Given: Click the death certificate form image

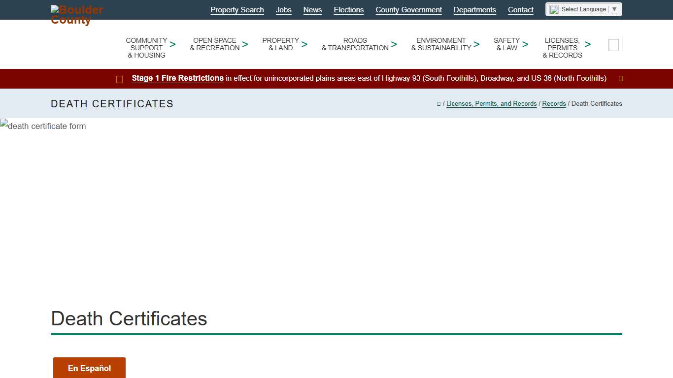Looking at the screenshot, I should pos(43,126).
